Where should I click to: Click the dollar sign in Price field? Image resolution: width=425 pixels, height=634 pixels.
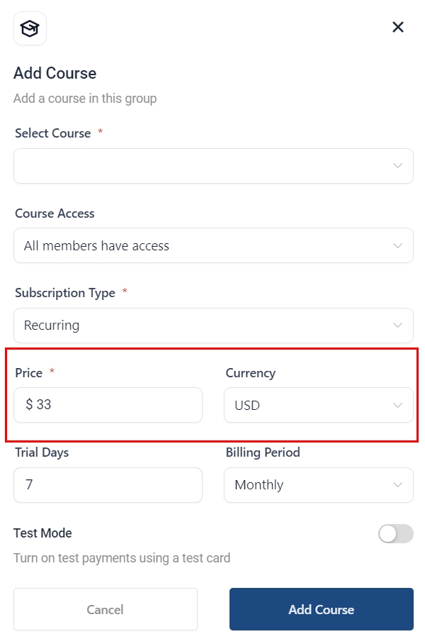(29, 405)
